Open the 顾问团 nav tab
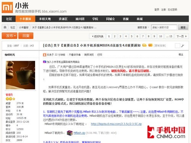The width and height of the screenshot is (191, 143). [x=80, y=19]
